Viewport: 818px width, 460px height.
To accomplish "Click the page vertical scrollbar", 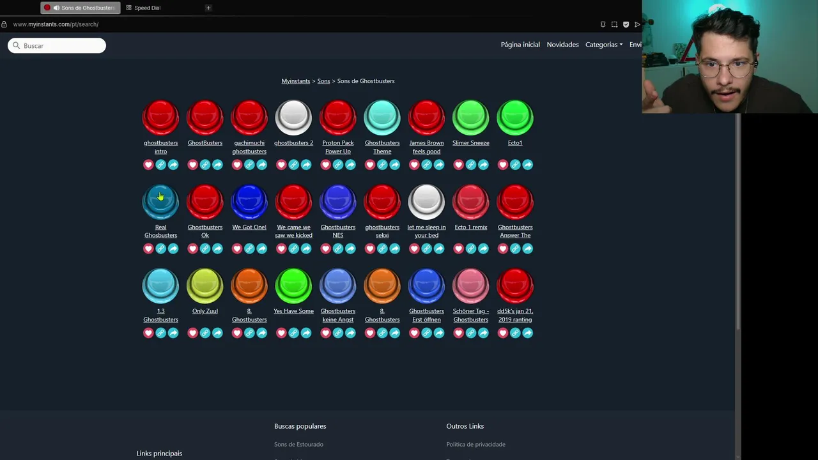I will 738,222.
